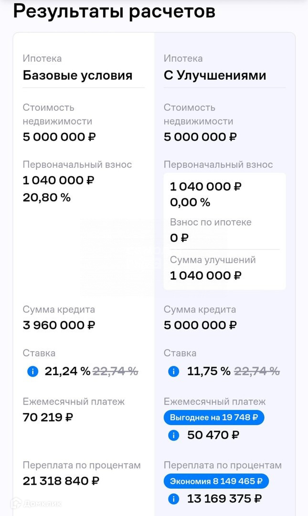The width and height of the screenshot is (308, 516).
Task: Select the 'Базовые условия' mortgage column heading
Action: coord(77,75)
